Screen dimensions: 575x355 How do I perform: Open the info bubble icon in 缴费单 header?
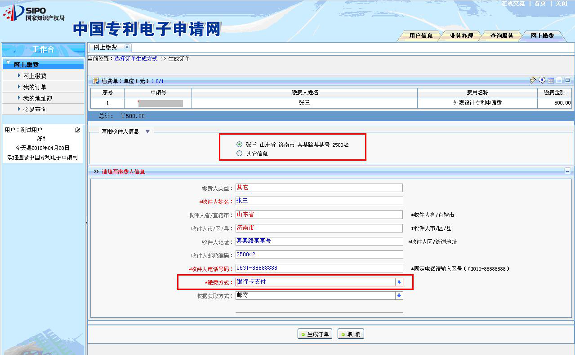pyautogui.click(x=542, y=80)
